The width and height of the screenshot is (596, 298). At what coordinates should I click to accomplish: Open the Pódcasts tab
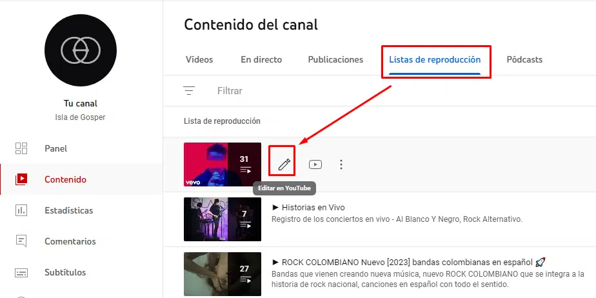524,60
